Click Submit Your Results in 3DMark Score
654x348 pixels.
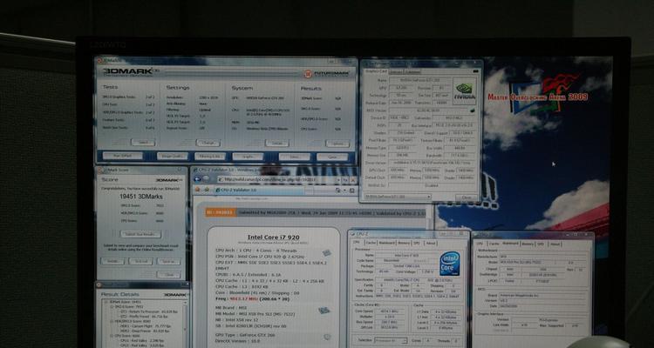coord(140,234)
